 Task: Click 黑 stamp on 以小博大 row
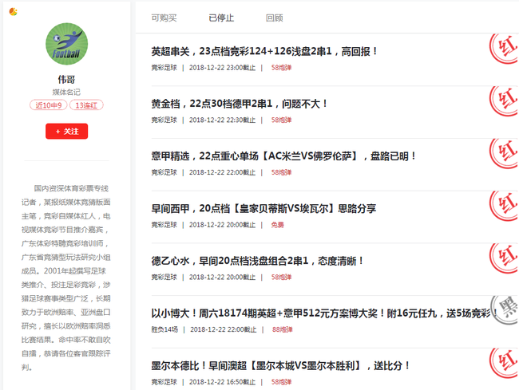pos(504,310)
